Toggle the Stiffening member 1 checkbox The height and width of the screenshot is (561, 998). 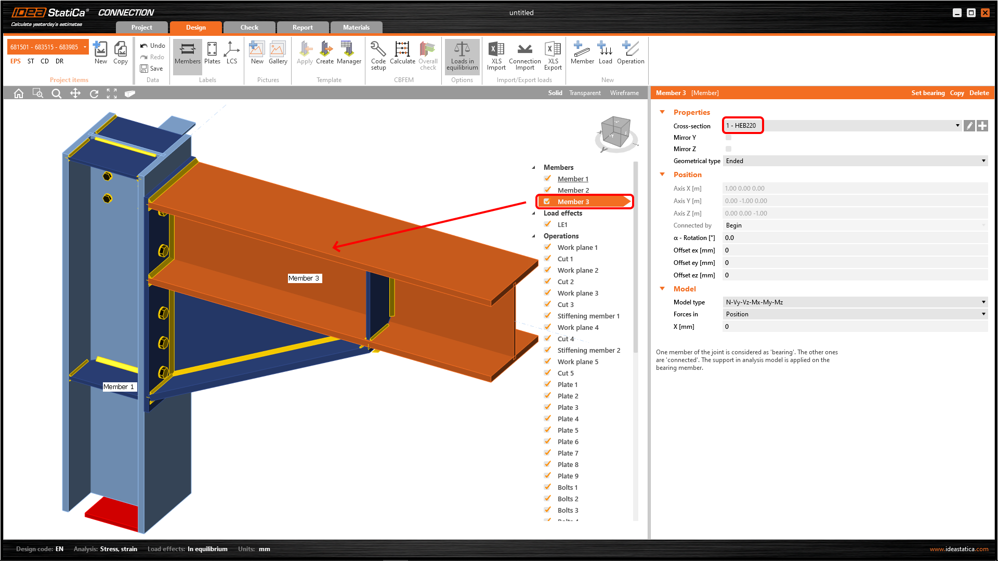[547, 316]
